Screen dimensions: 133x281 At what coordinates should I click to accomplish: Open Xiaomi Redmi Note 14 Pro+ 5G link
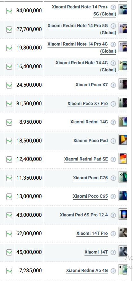point(84,11)
